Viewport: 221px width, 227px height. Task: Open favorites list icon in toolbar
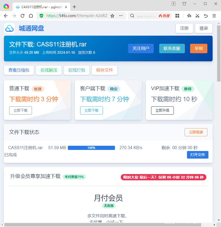click(189, 16)
